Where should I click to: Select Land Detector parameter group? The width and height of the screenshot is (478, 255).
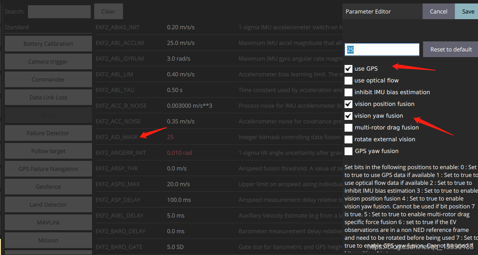(48, 204)
